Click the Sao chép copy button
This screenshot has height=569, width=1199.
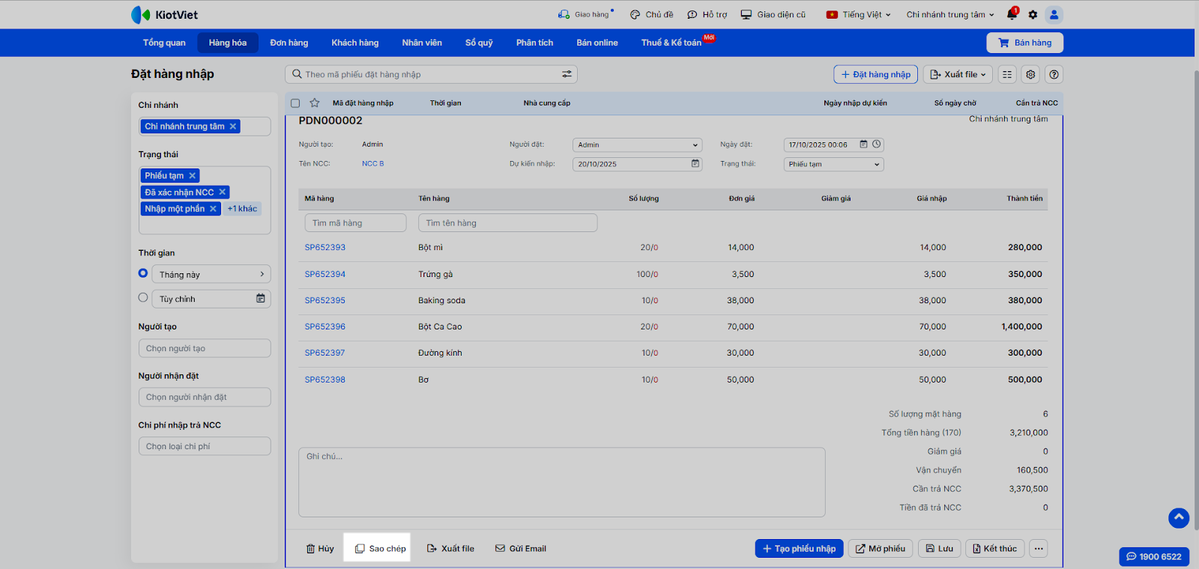[x=377, y=548]
